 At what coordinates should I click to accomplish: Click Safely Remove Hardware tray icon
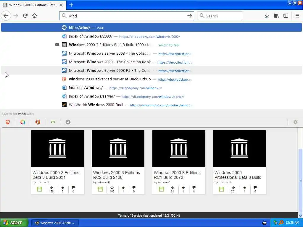276,223
